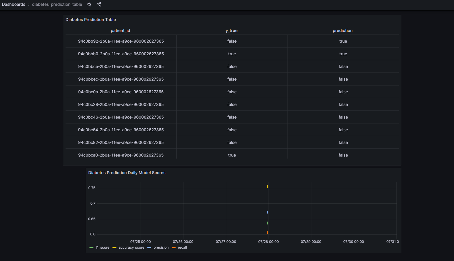The width and height of the screenshot is (454, 261).
Task: Toggle precision series in legend
Action: 161,247
